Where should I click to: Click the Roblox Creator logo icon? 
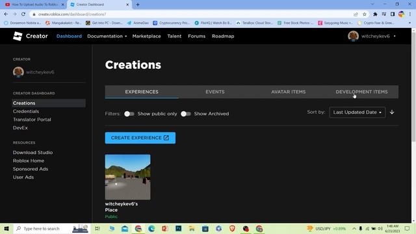click(x=18, y=36)
